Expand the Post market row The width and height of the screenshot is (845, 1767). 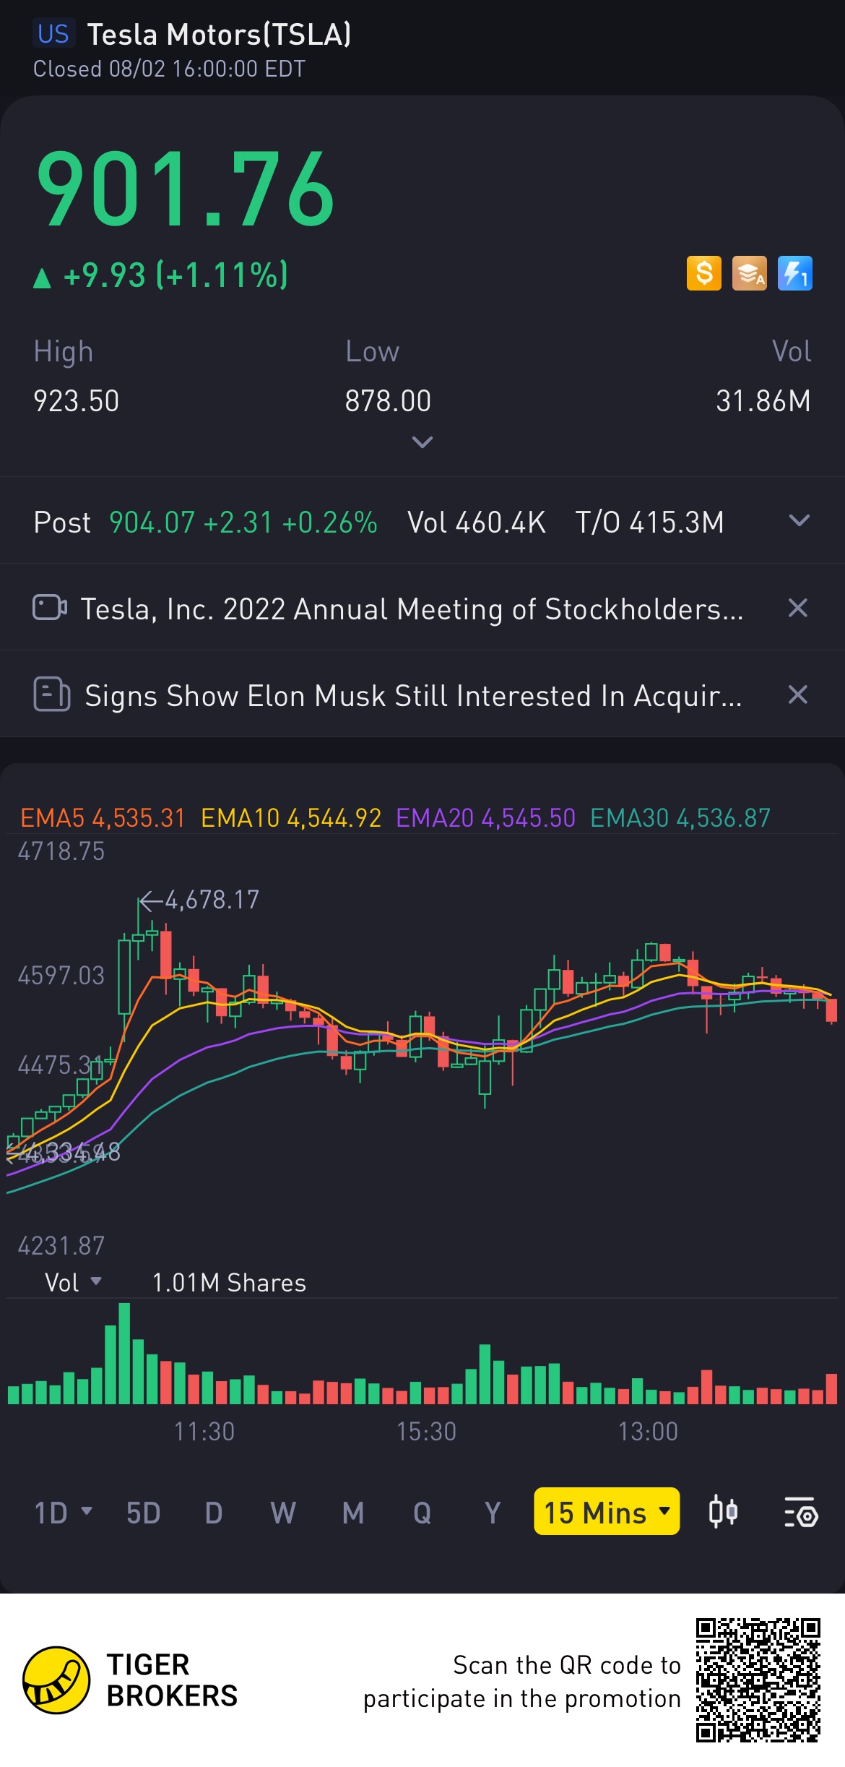pyautogui.click(x=799, y=521)
